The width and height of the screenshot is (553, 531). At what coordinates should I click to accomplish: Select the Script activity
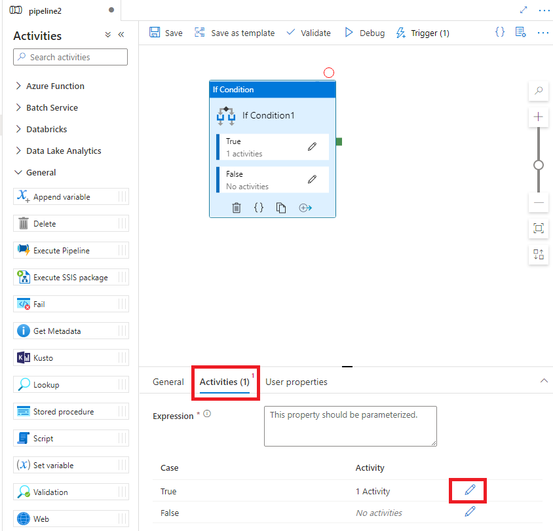pos(71,438)
